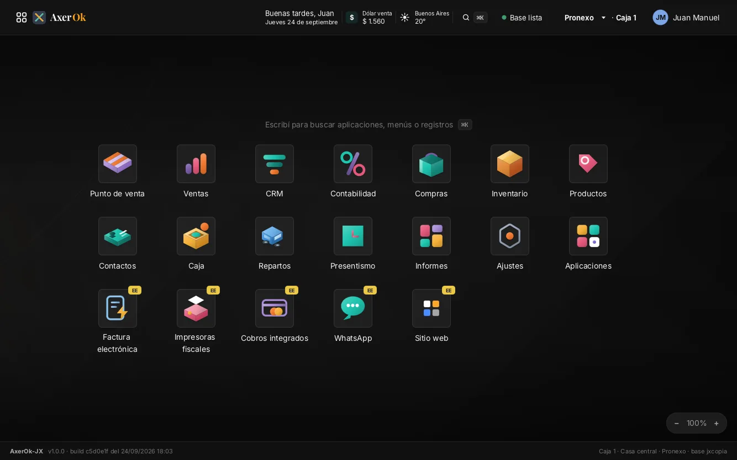Launch the Caja module
Screen dimensions: 737x460
coord(196,236)
